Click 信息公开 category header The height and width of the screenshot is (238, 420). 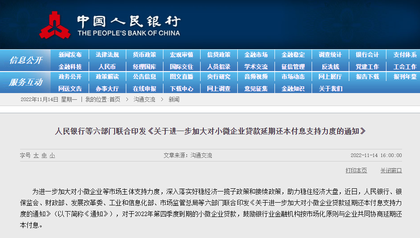click(26, 60)
